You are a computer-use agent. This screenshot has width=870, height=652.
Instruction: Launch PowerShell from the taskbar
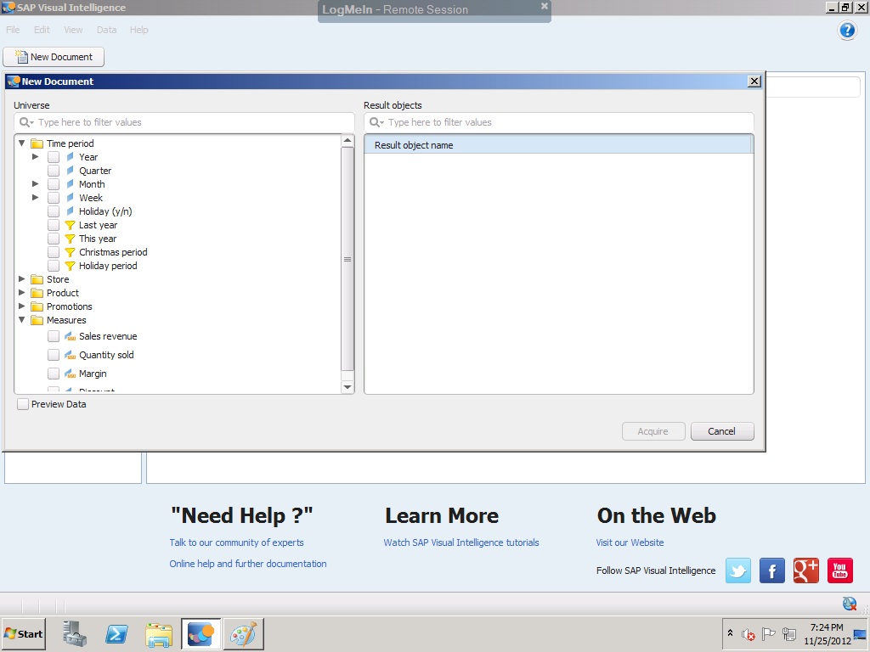pos(116,633)
